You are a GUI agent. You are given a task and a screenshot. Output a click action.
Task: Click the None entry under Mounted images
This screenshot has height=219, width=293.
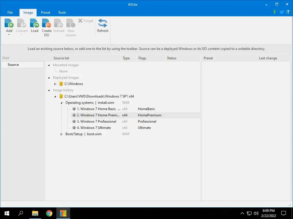(63, 71)
